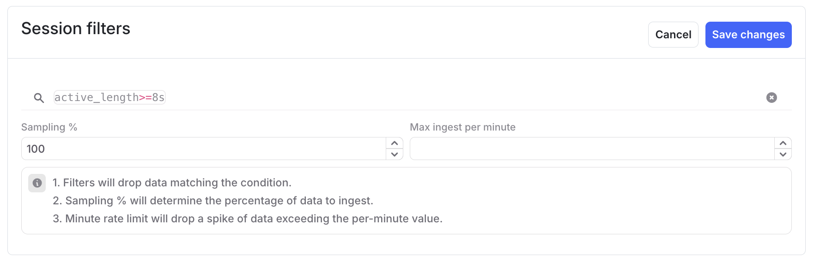Select the active_length>=8s filter query
Image resolution: width=814 pixels, height=262 pixels.
109,98
